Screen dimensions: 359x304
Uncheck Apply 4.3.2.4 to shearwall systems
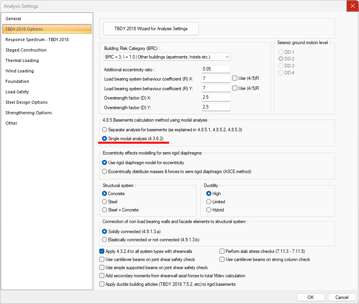pyautogui.click(x=102, y=251)
